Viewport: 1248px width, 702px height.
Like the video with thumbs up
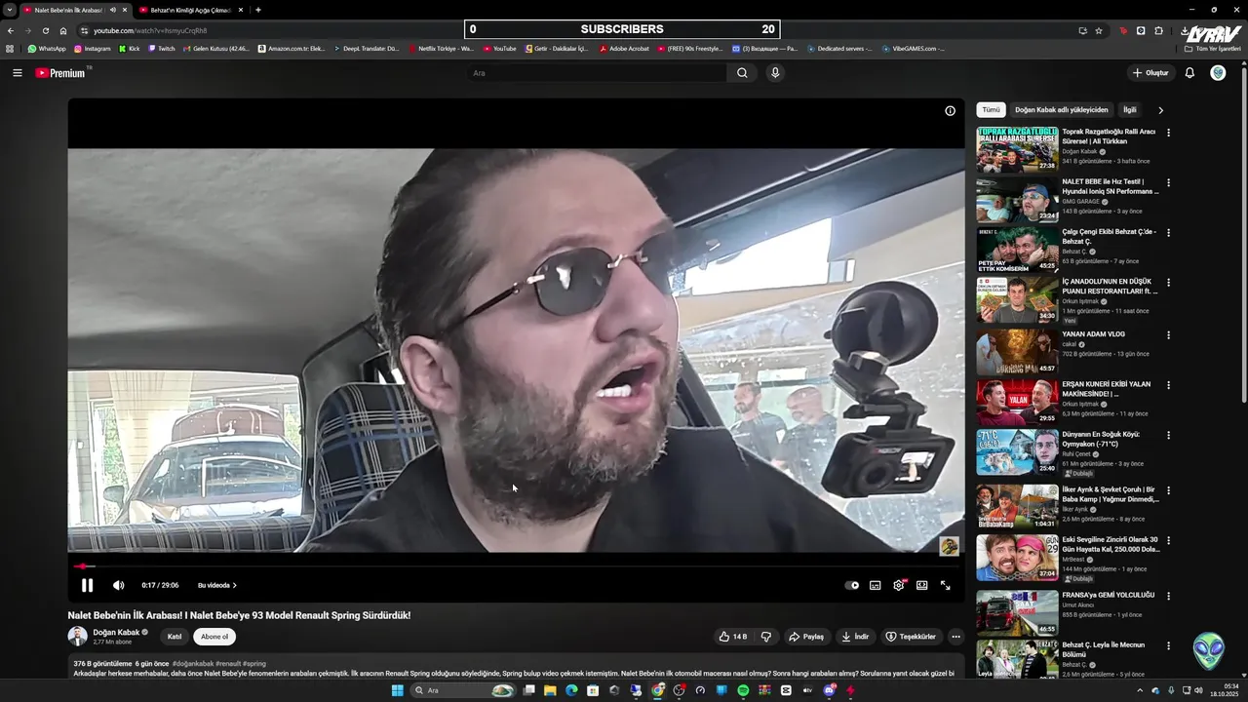click(733, 637)
